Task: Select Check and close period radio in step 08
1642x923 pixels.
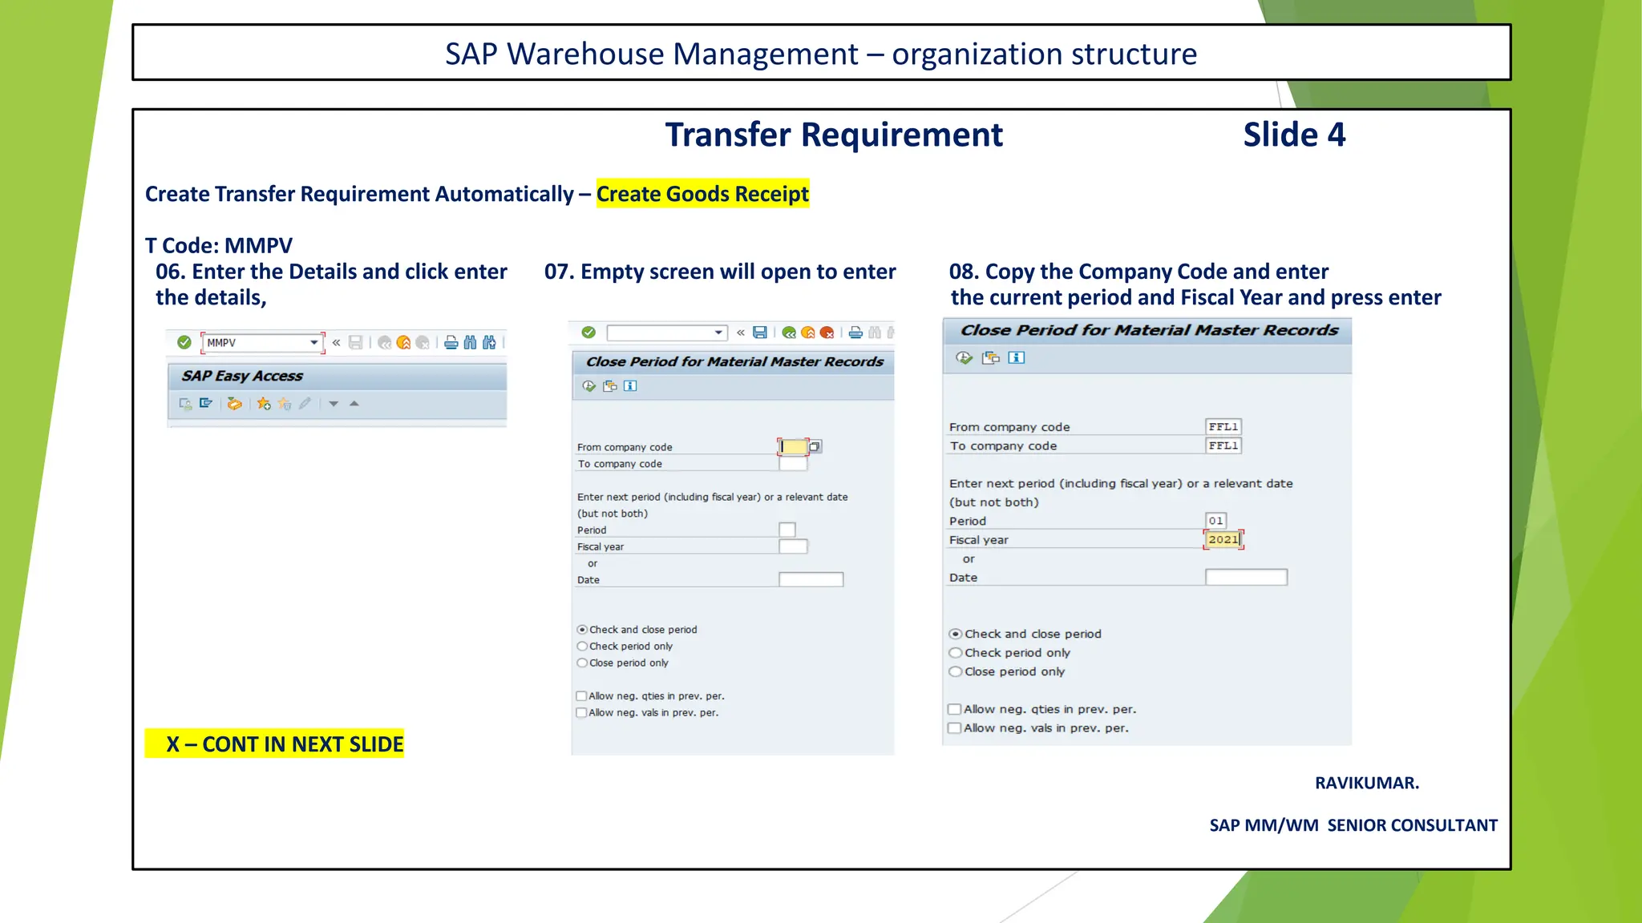Action: [955, 634]
